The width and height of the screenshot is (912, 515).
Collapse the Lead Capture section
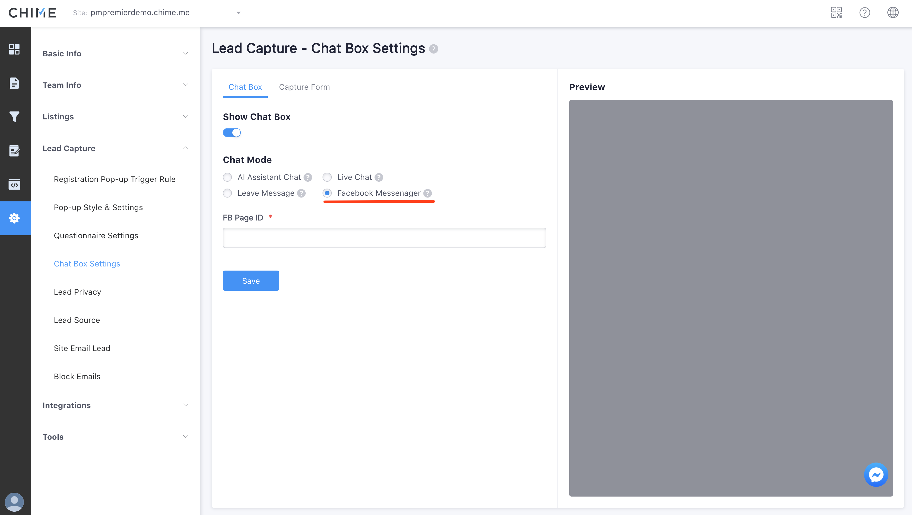click(x=116, y=148)
